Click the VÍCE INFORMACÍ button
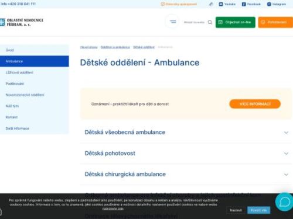293x219 pixels. coord(255,104)
